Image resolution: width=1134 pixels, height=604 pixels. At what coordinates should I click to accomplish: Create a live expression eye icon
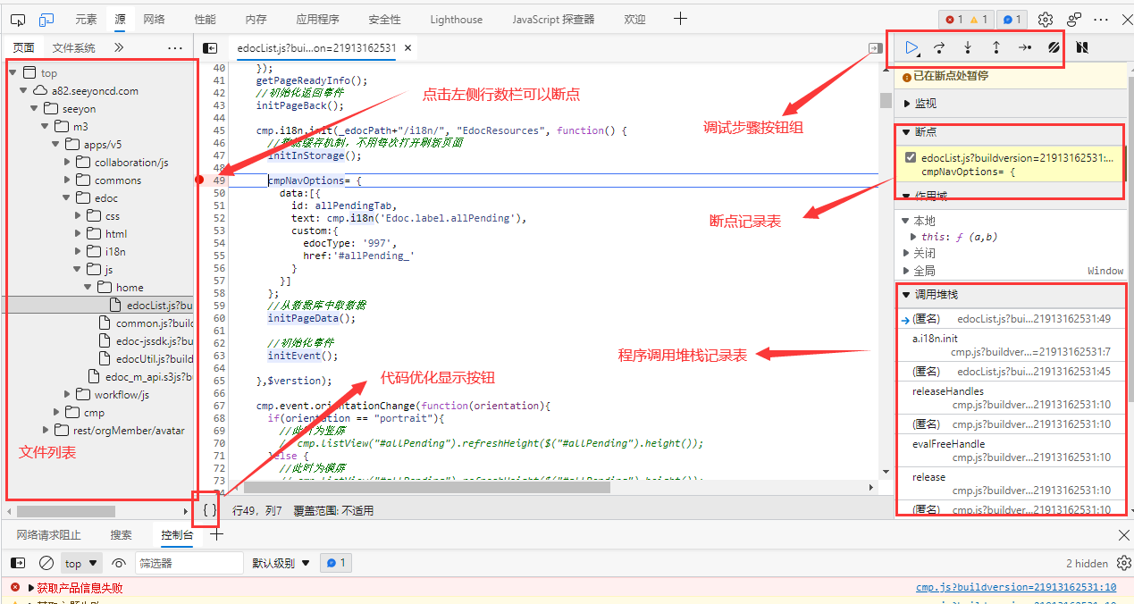point(119,563)
